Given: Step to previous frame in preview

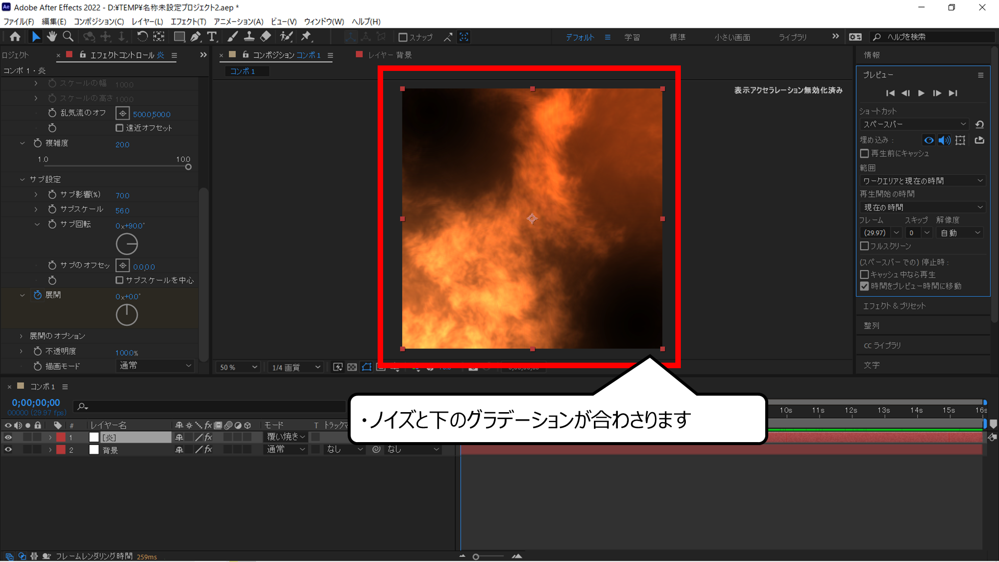Looking at the screenshot, I should point(906,93).
